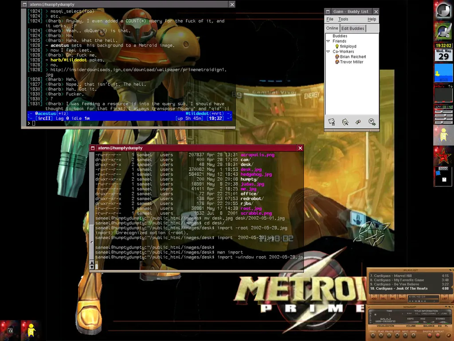Click the calendar applet showing Wed, May 29
Image resolution: width=454 pixels, height=341 pixels.
pyautogui.click(x=443, y=55)
